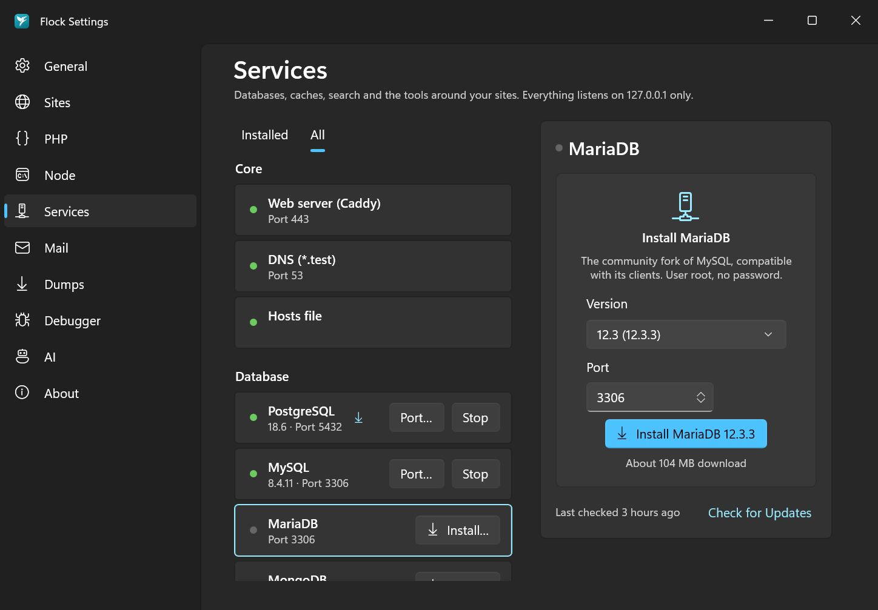Switch to the All tab

318,135
